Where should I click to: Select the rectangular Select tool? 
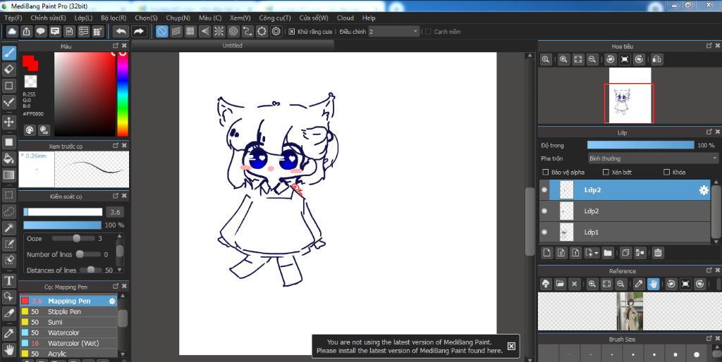click(8, 195)
